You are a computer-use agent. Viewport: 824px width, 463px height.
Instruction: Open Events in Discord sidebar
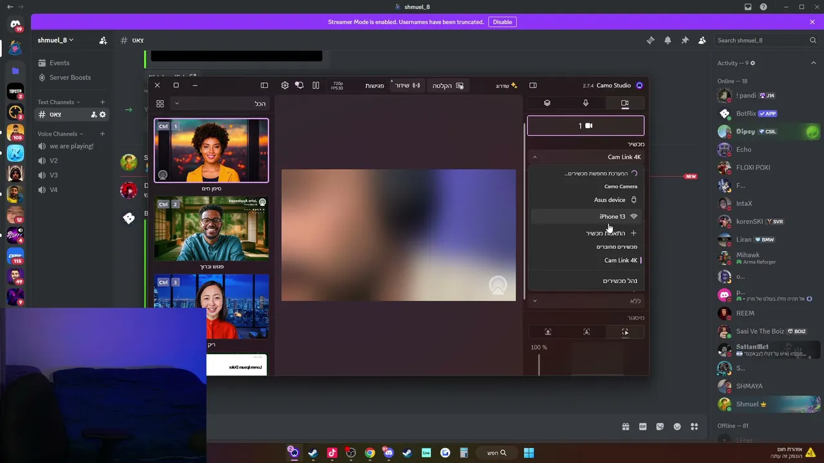[73, 63]
